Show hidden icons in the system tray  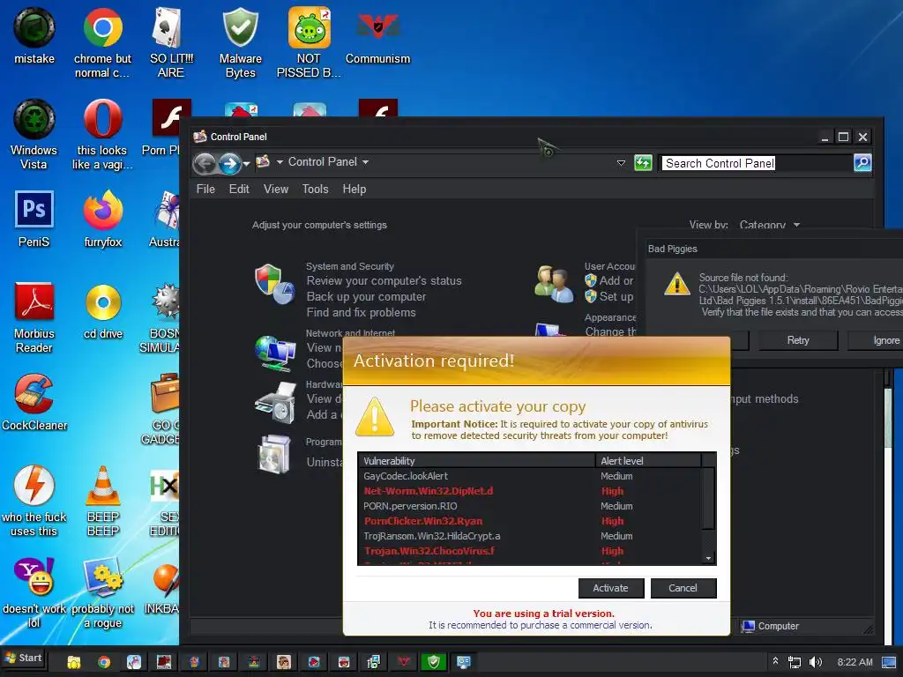coord(775,661)
